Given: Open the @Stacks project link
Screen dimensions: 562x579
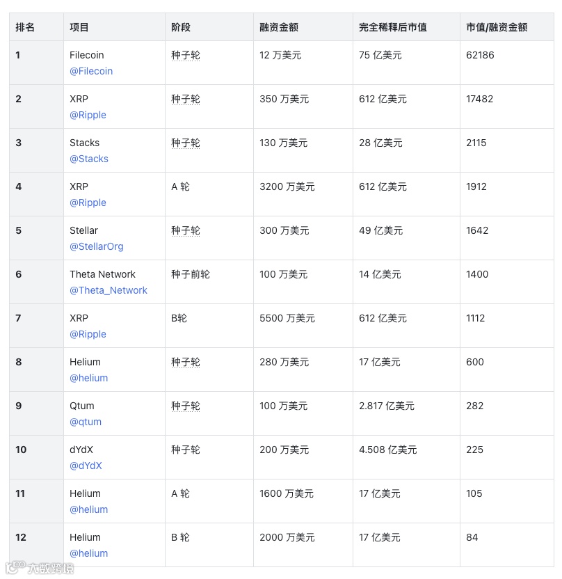Looking at the screenshot, I should [x=89, y=159].
